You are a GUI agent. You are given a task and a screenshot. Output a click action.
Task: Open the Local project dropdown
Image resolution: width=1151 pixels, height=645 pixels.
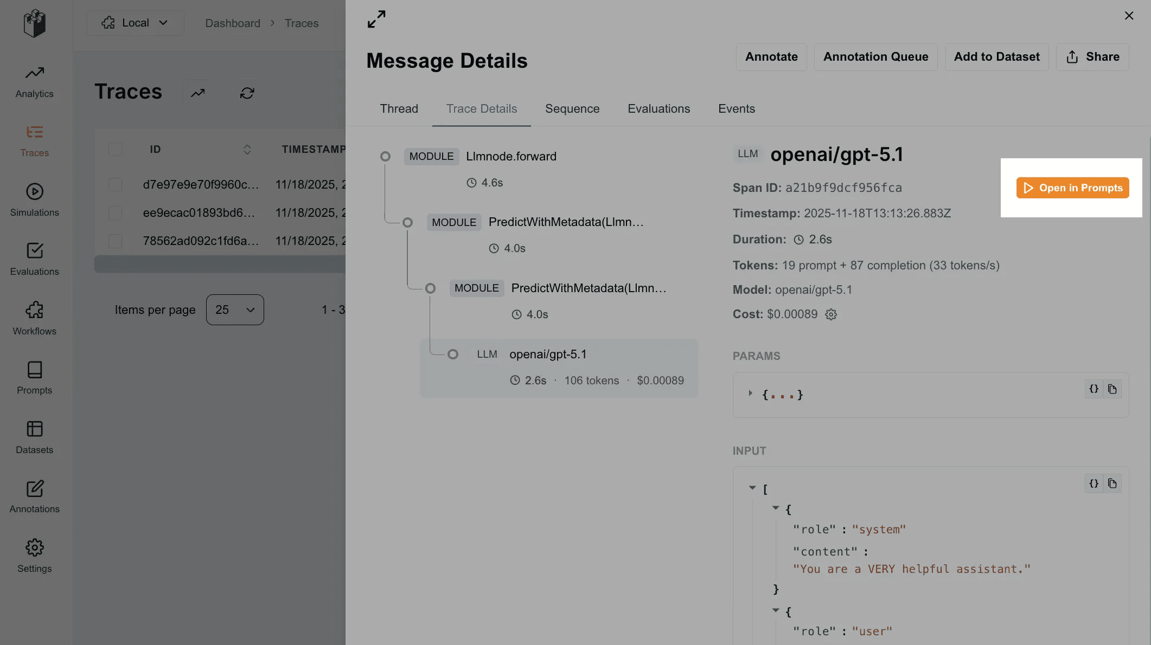coord(135,23)
